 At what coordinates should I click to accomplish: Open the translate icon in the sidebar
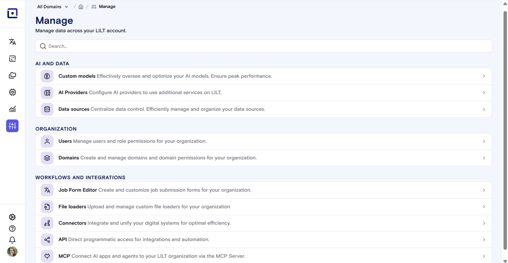[12, 42]
